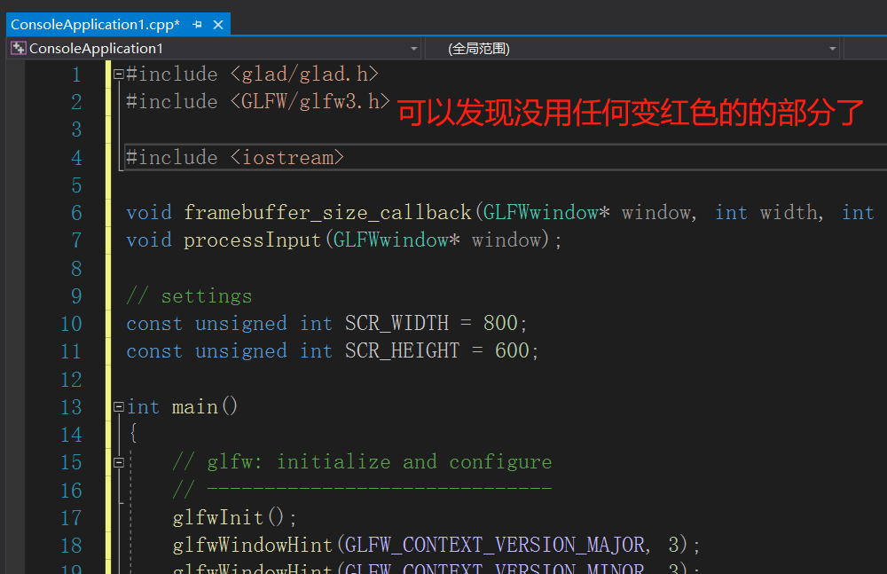Click GLFW_CONTEXT_VERSION_MAJOR on line 18
Screen dimensions: 887x574
[494, 545]
